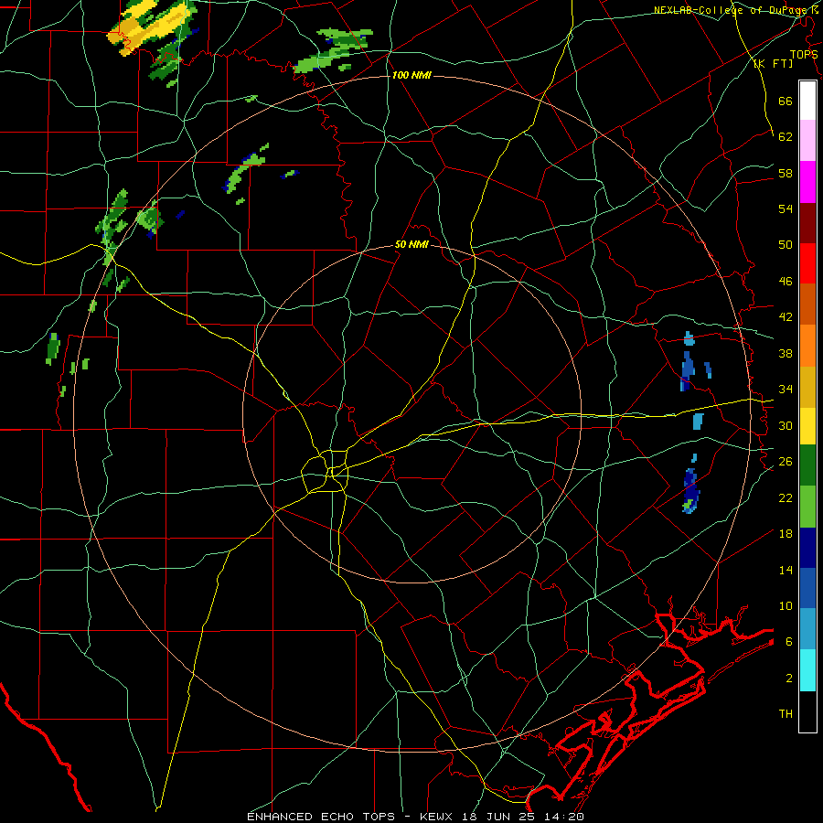This screenshot has height=823, width=823.
Task: Click the "TH" legend label
Action: [786, 714]
